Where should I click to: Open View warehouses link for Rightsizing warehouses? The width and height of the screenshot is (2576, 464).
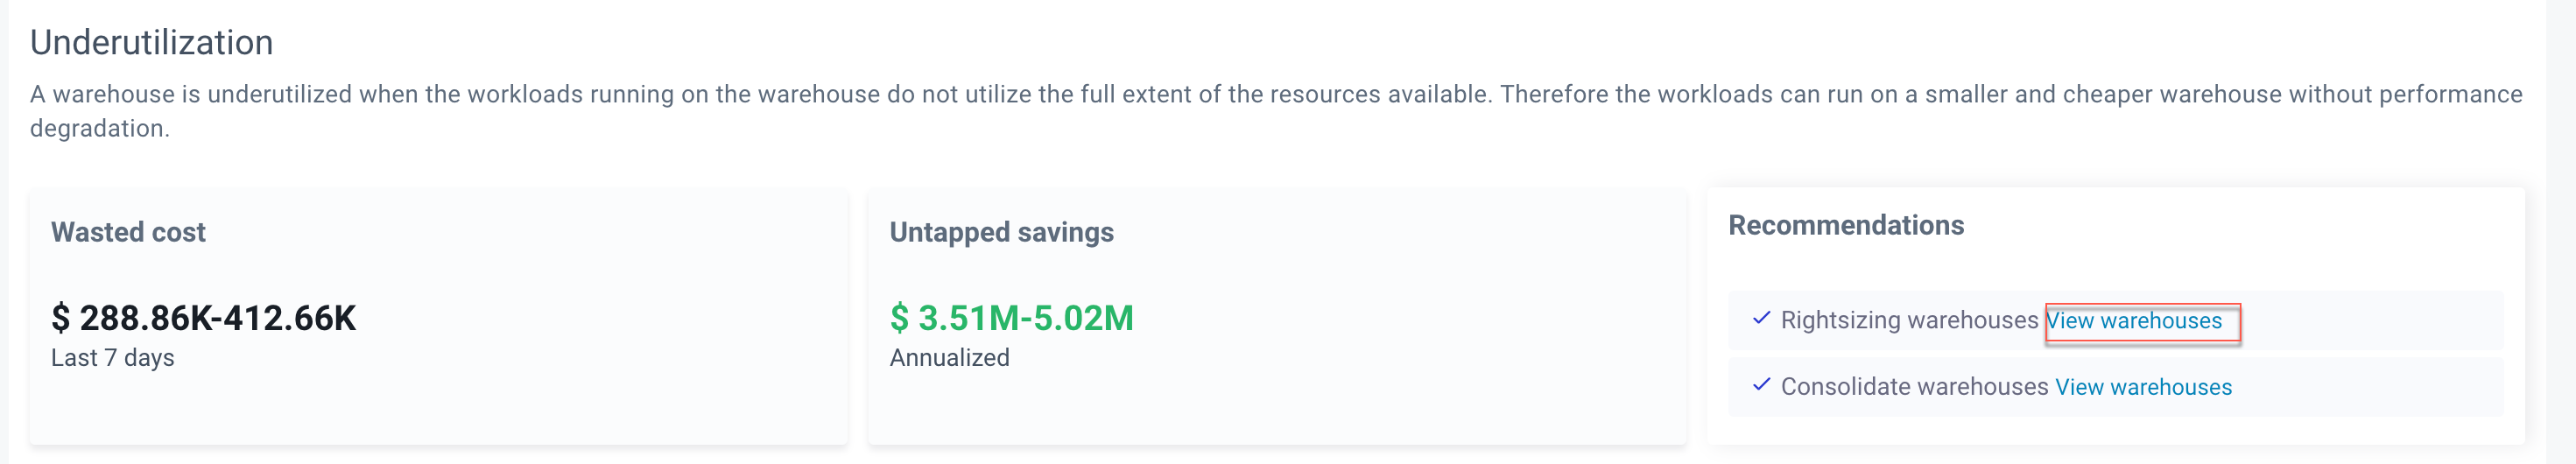(2133, 321)
